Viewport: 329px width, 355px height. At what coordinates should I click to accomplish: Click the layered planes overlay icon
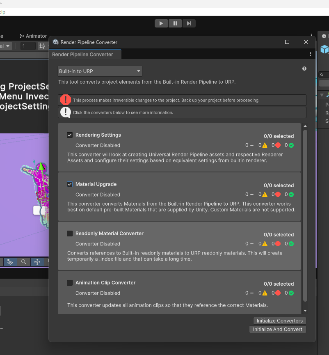click(10, 261)
